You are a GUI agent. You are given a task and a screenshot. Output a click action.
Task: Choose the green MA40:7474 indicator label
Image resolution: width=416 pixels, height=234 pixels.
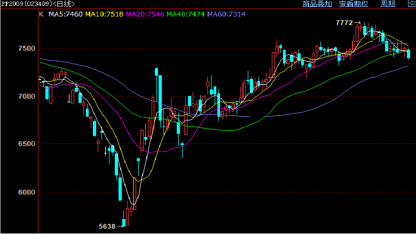pos(186,14)
